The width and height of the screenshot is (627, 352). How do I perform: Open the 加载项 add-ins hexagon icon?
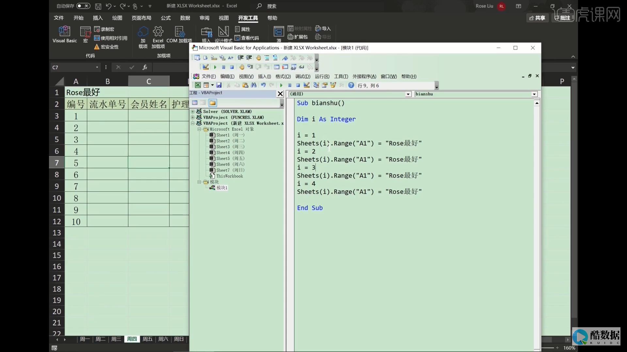pyautogui.click(x=143, y=32)
